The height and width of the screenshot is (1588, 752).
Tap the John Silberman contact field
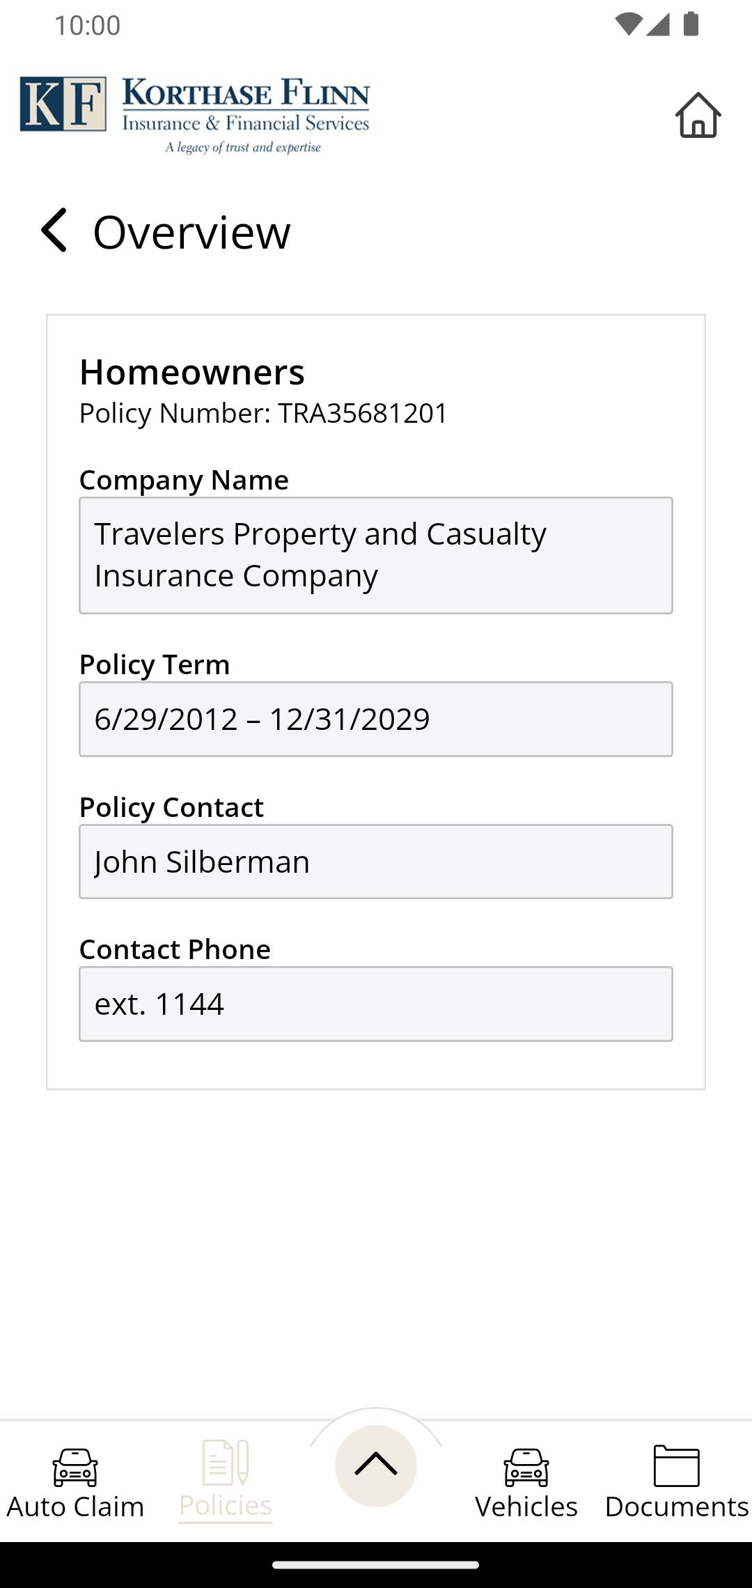(376, 862)
